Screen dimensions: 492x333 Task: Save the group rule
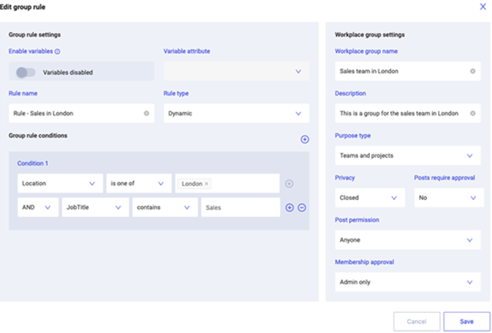point(467,321)
